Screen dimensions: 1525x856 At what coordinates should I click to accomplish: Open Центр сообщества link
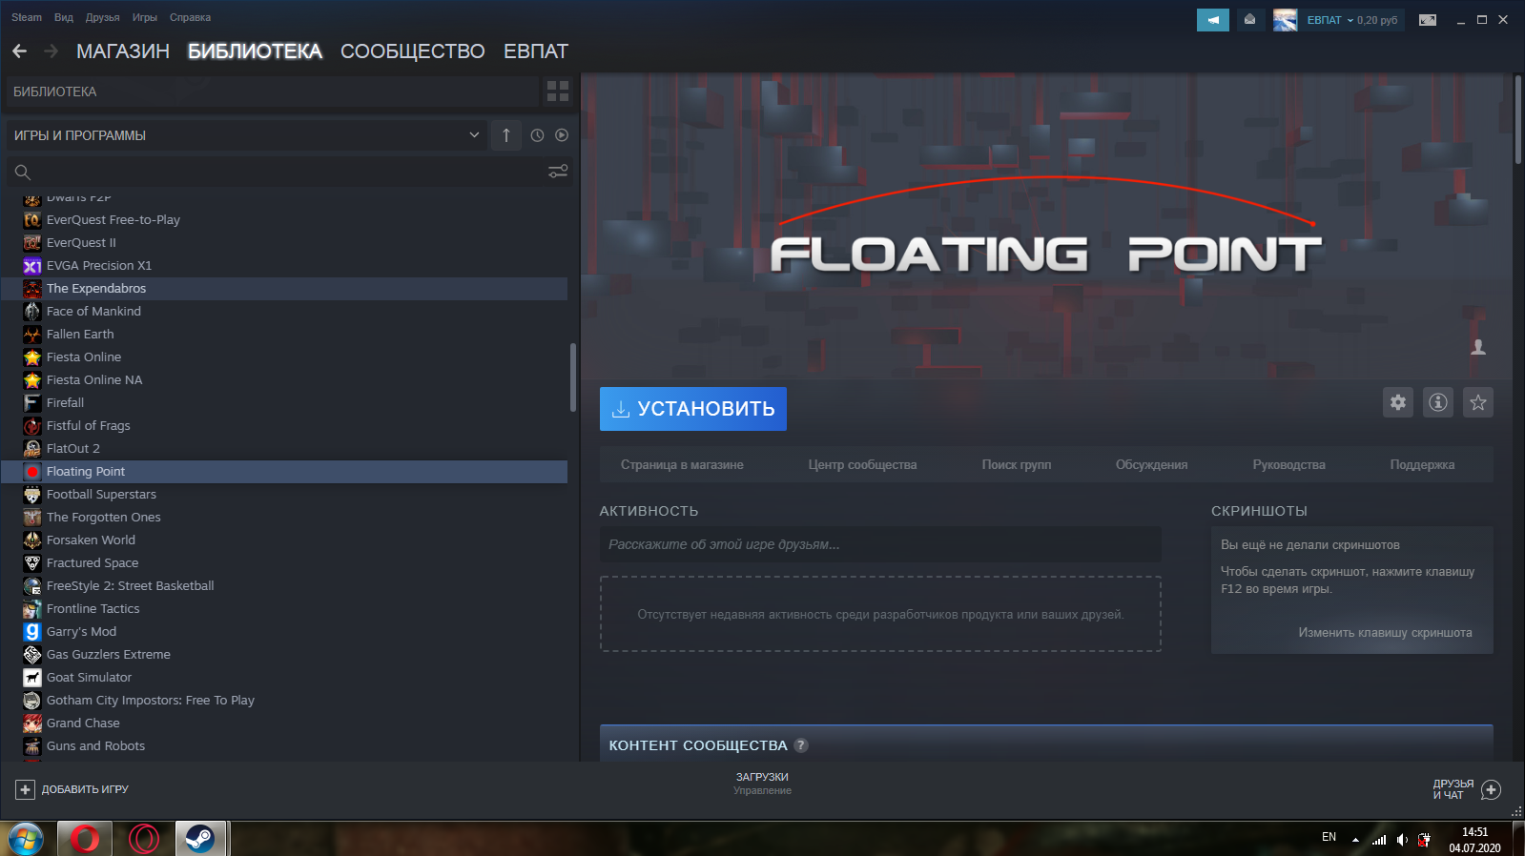[862, 465]
